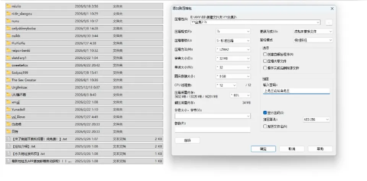Select the sweetiefox folder icon
The height and width of the screenshot is (181, 367).
(8, 65)
